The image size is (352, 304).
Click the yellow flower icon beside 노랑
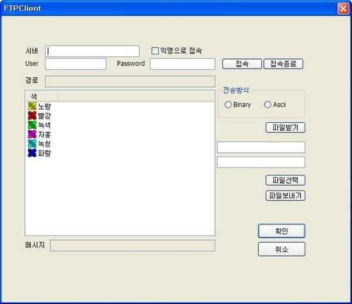[32, 106]
